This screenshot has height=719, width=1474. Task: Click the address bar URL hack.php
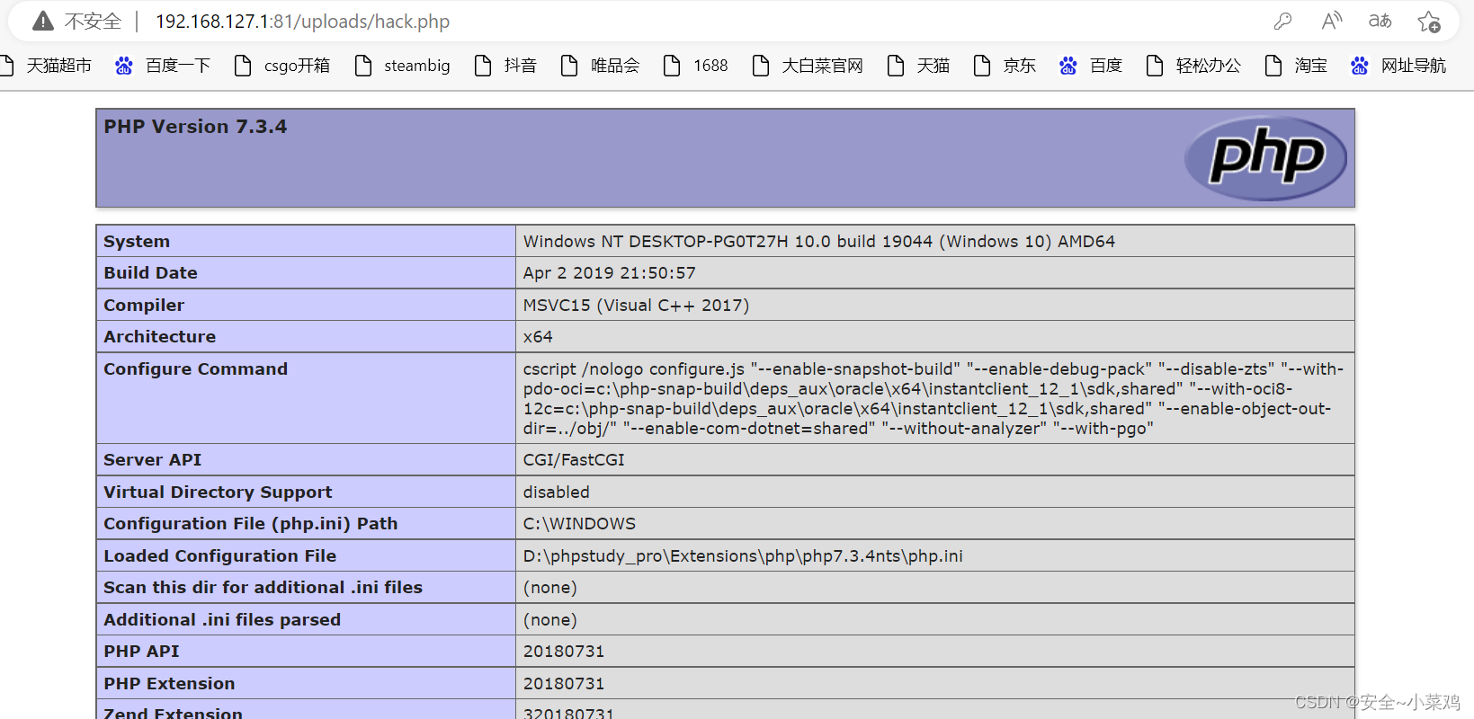[x=302, y=22]
